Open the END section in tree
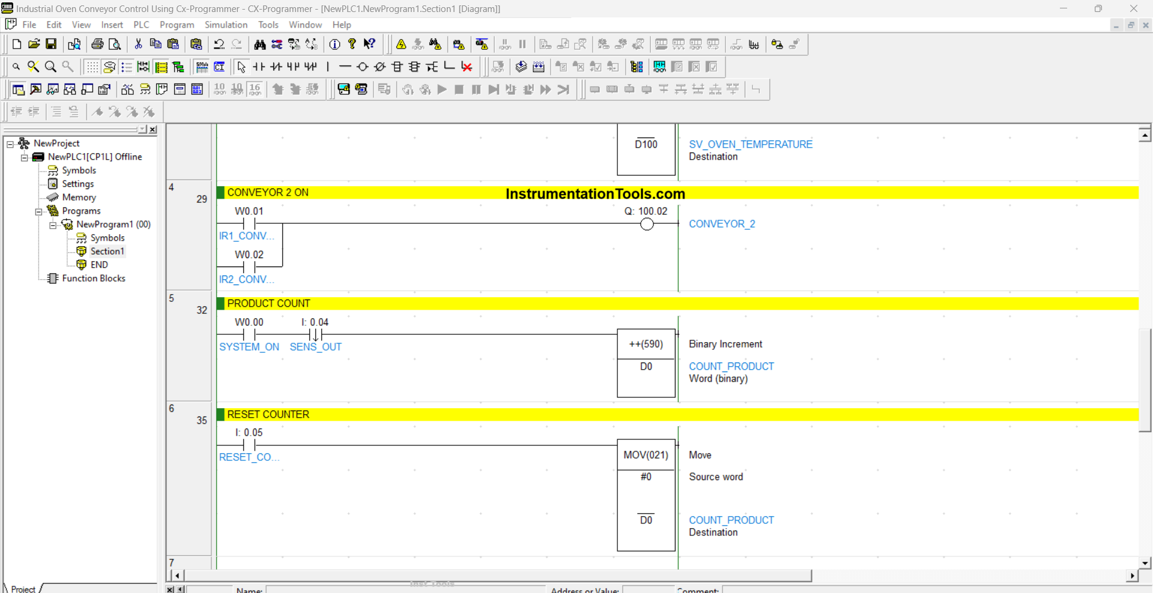The image size is (1153, 593). coord(99,265)
